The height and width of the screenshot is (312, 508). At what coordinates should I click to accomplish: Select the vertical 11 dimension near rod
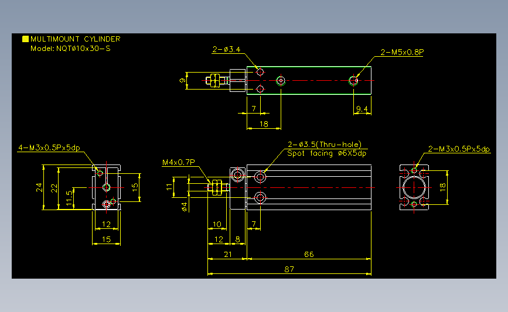(169, 187)
